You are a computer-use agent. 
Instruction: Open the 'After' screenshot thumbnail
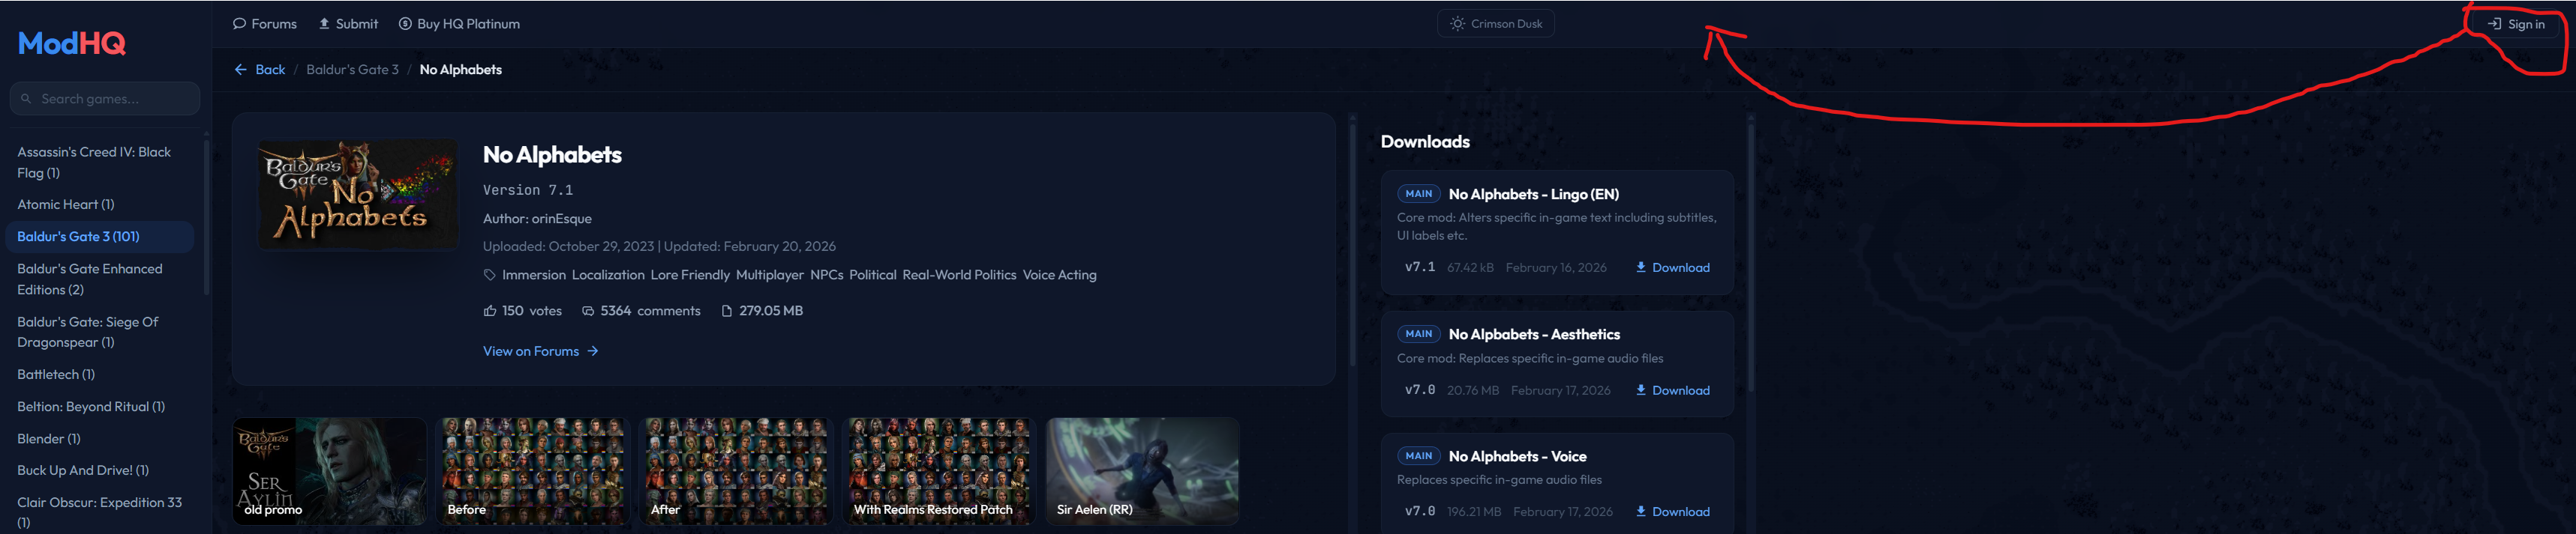[737, 471]
